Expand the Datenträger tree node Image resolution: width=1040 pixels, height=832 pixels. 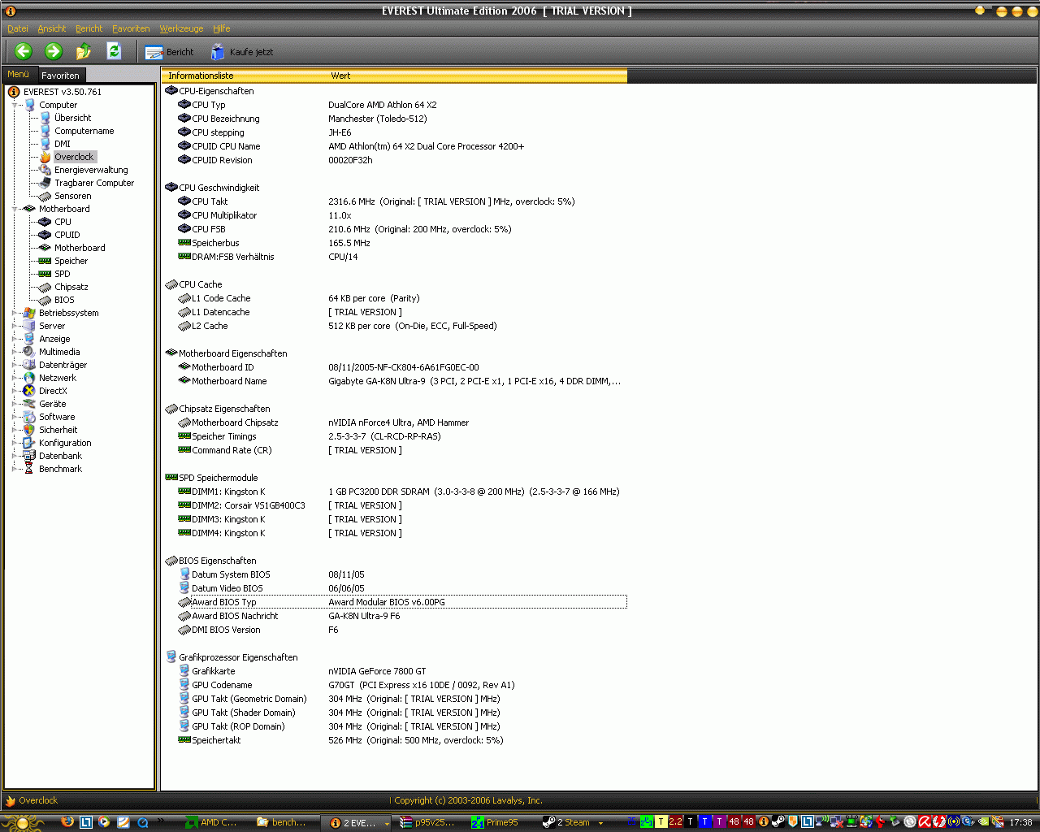15,365
